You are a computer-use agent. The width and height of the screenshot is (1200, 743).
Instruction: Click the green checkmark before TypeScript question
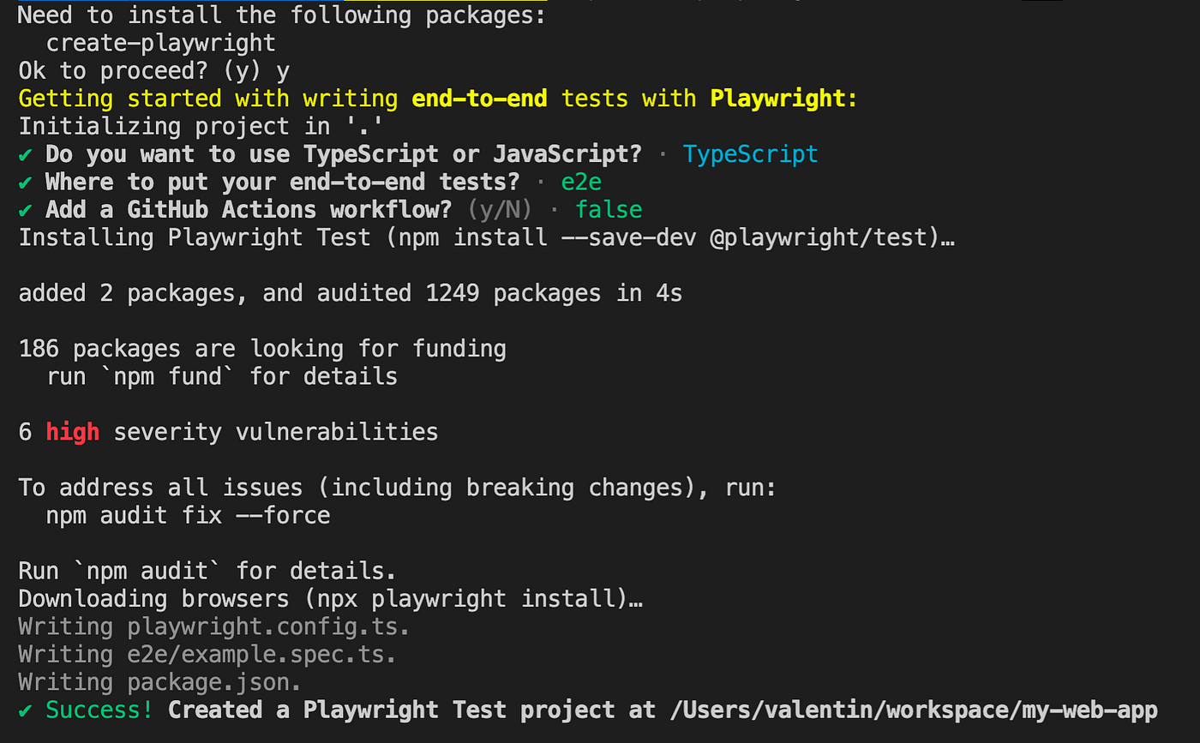pos(26,155)
